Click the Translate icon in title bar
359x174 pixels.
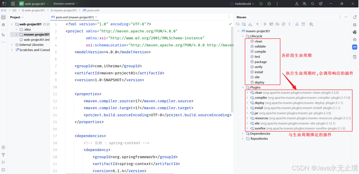305,4
